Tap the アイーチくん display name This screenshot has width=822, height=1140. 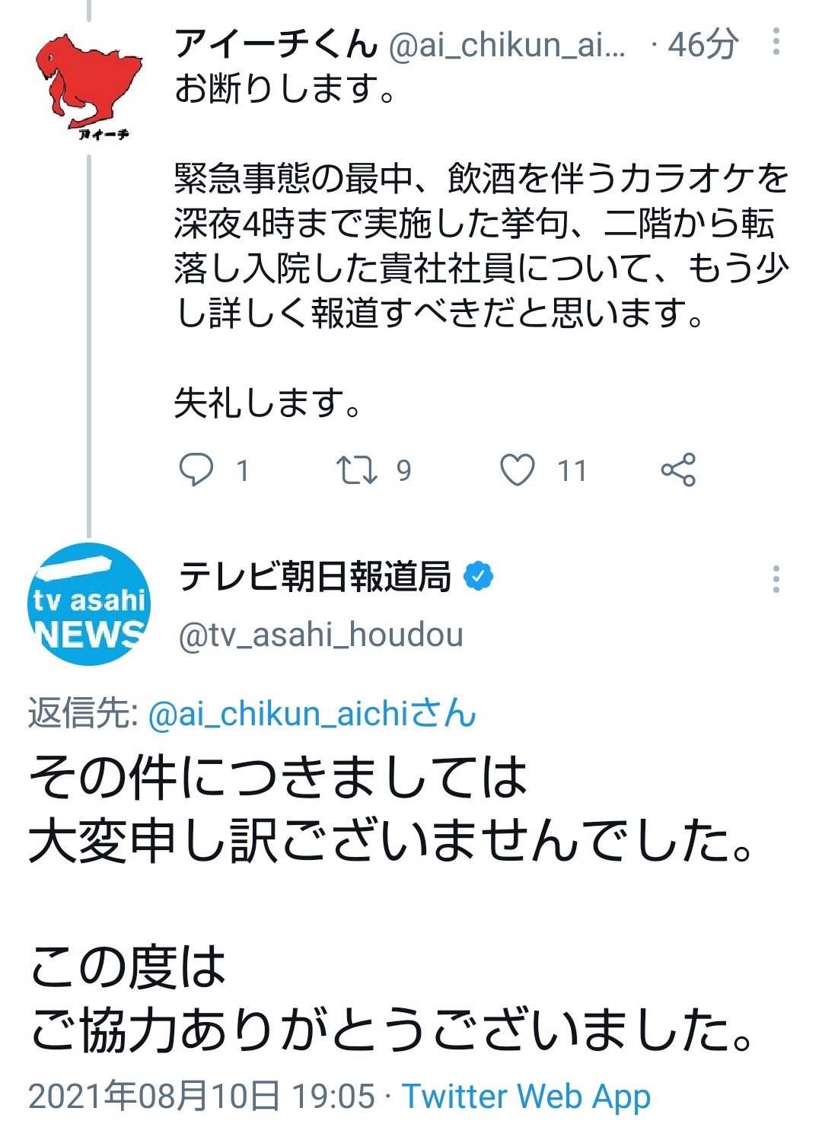[276, 44]
